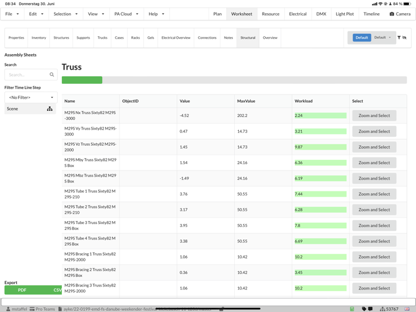Image resolution: width=416 pixels, height=312 pixels.
Task: Open the Structures worksheet tab
Action: tap(61, 37)
